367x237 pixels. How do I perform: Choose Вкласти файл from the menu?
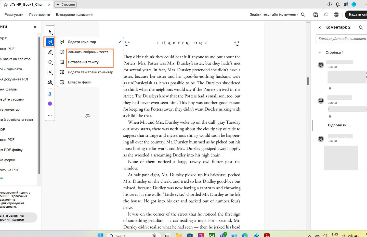pos(90,82)
